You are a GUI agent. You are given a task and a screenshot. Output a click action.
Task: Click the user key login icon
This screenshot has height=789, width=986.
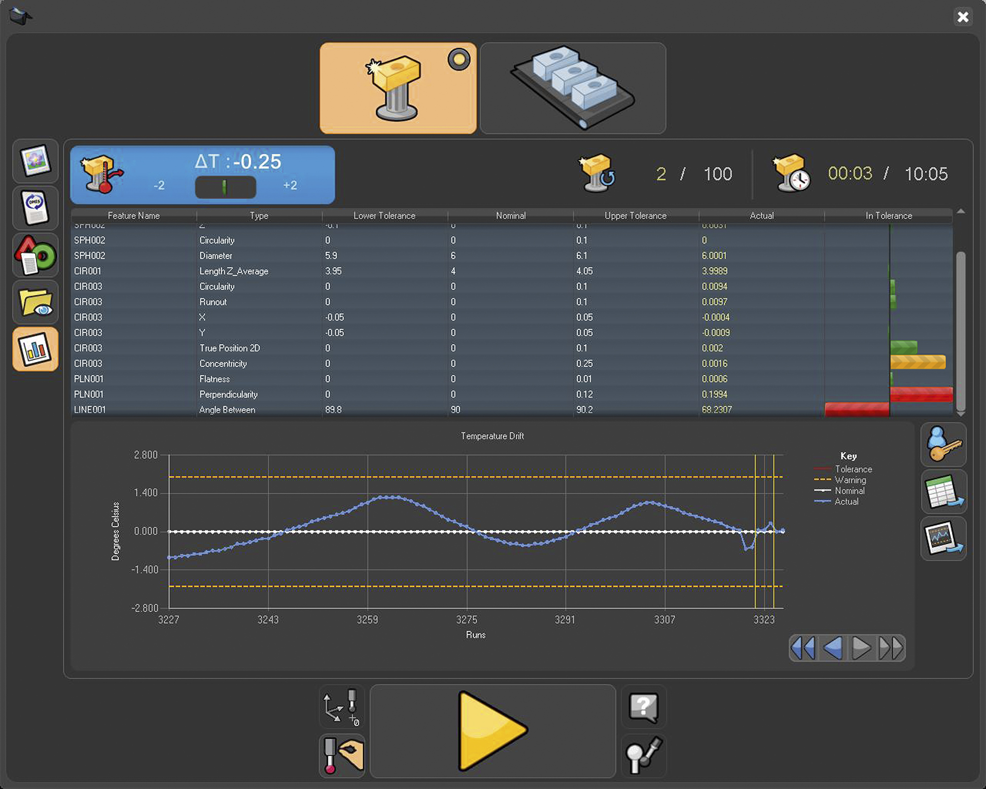[x=943, y=444]
